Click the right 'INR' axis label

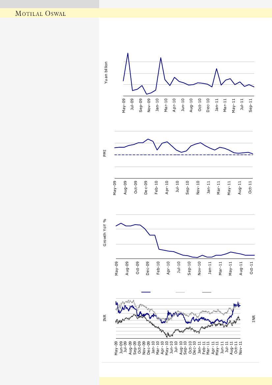(254, 318)
